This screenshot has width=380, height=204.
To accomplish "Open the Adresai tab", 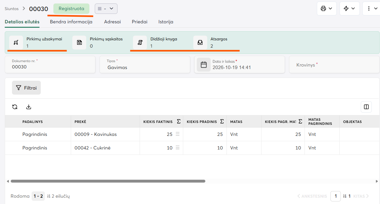I will 112,22.
